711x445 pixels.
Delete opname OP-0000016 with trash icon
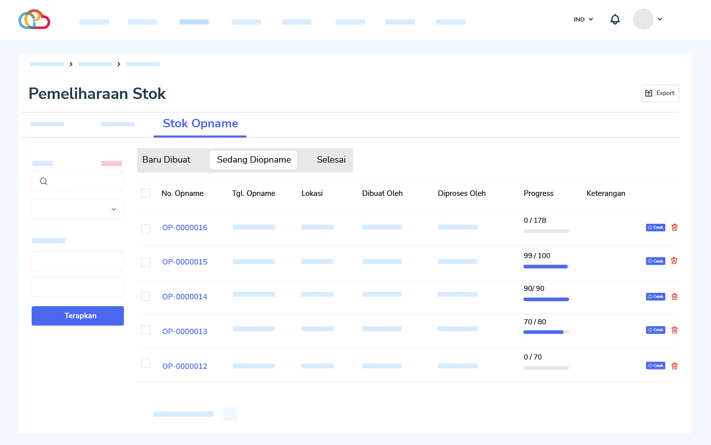(674, 227)
